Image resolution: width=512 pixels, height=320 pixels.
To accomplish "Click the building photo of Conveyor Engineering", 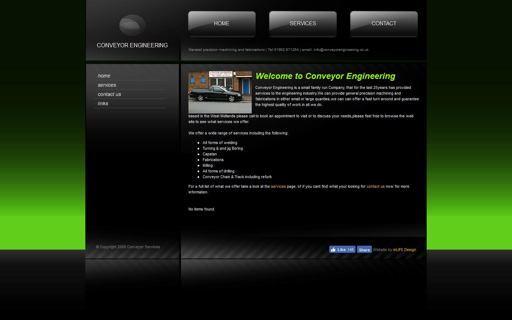I will point(220,92).
